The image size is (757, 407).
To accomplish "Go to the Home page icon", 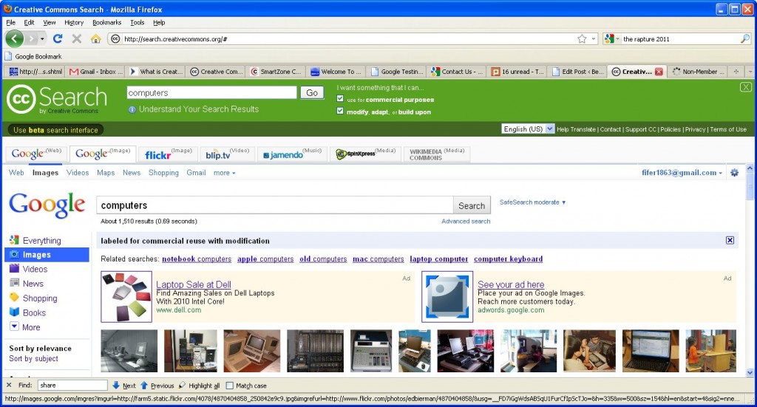I will pyautogui.click(x=95, y=38).
